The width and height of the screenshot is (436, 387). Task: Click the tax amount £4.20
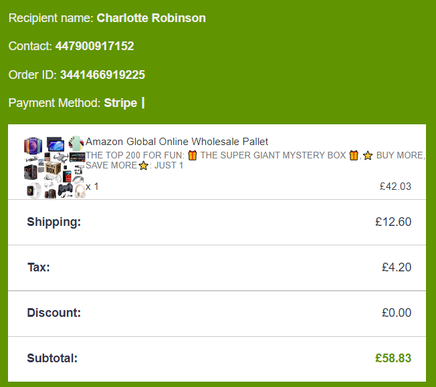coord(397,267)
